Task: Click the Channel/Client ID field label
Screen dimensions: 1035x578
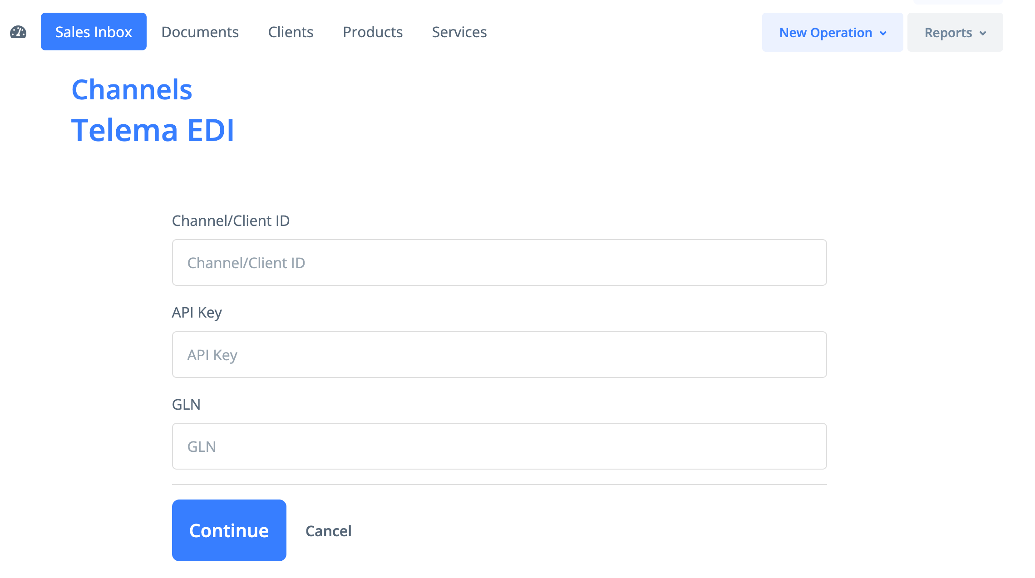Action: 231,221
